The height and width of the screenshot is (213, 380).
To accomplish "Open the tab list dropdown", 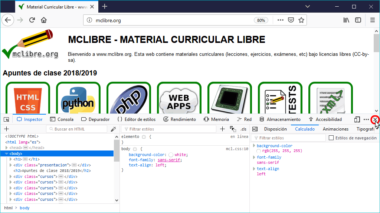I will (308, 7).
